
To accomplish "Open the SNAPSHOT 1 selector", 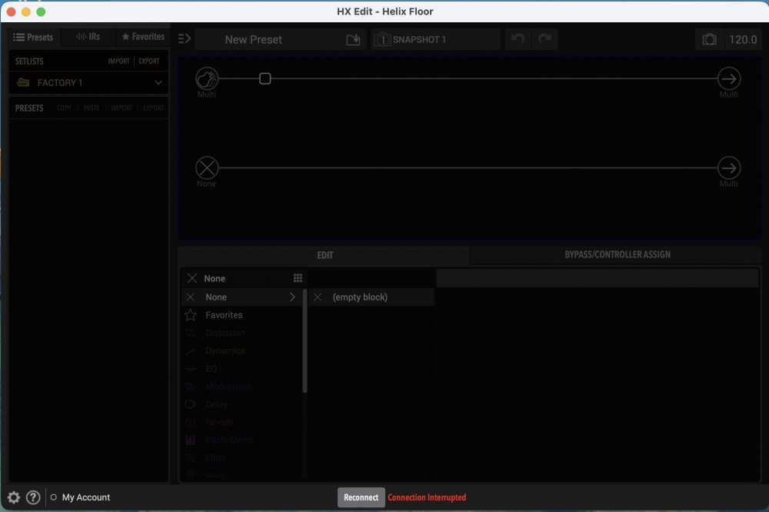I will (435, 39).
